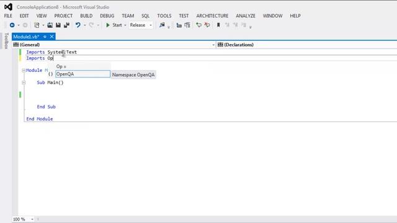Open the toolbar overflow options arrow
Image resolution: width=397 pixels, height=223 pixels.
(x=251, y=27)
